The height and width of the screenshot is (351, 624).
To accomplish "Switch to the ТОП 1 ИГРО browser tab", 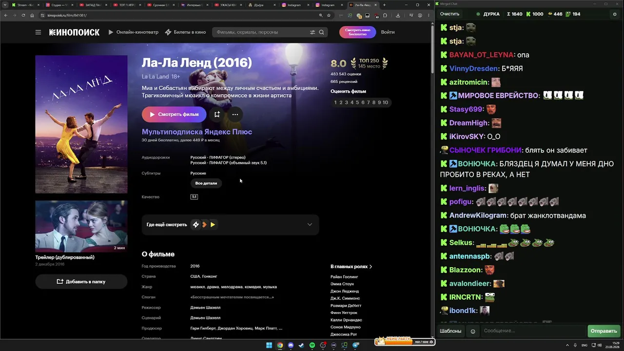I will pyautogui.click(x=127, y=5).
